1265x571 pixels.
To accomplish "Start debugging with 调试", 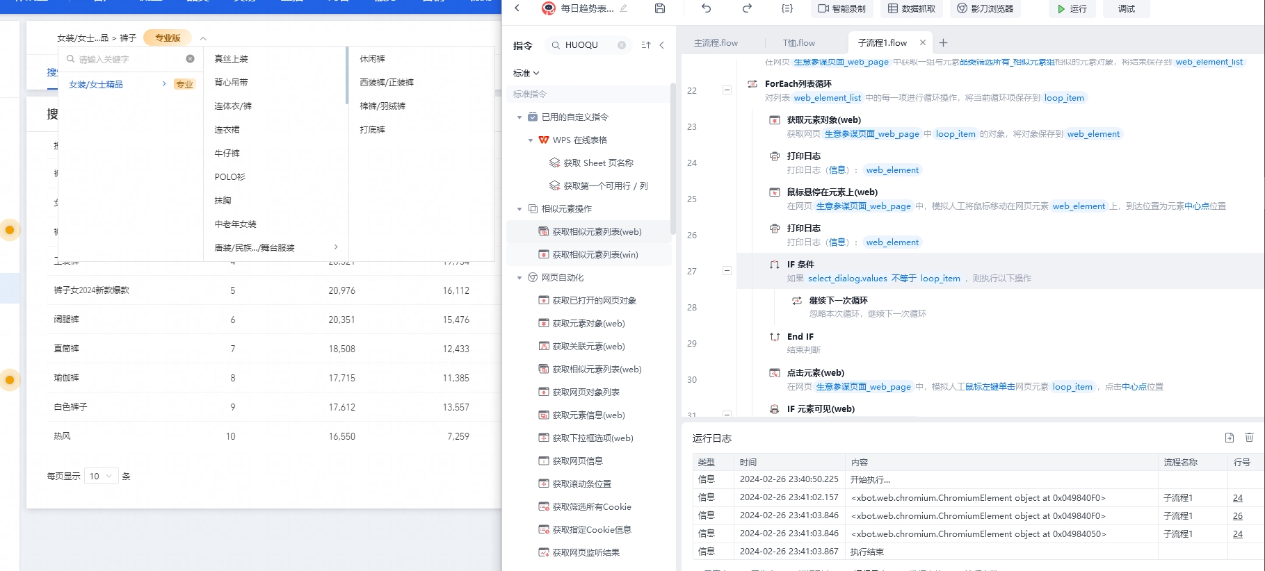I will (x=1127, y=8).
